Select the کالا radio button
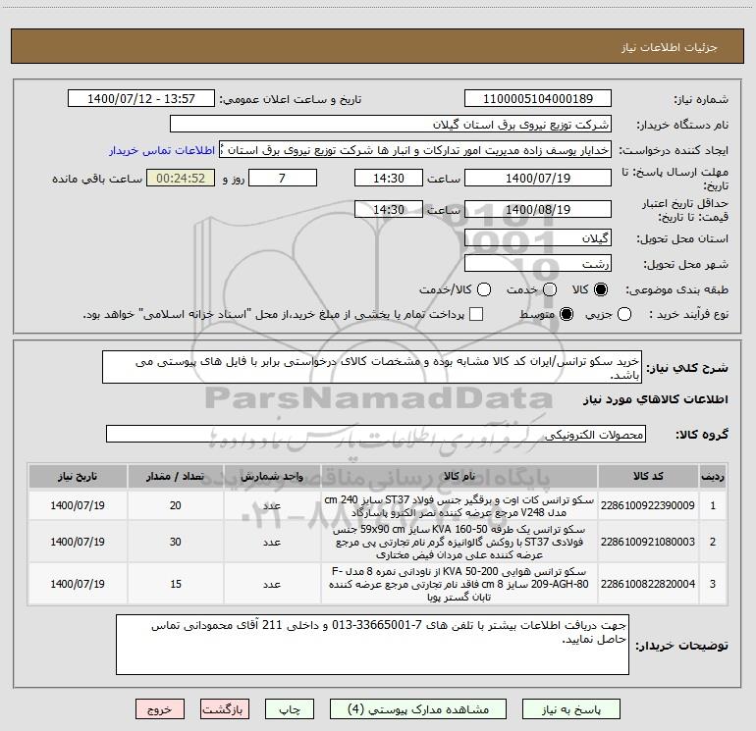756x731 pixels. [601, 289]
